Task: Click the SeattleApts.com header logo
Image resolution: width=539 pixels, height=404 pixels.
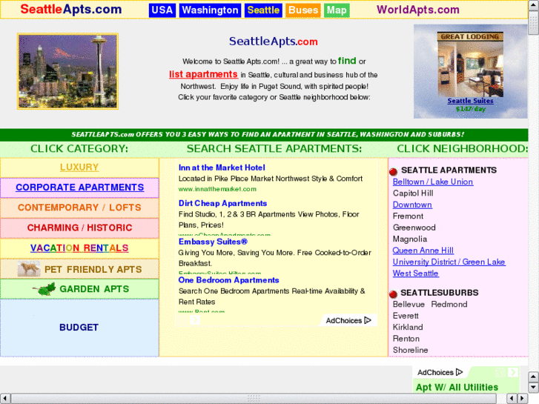Action: click(x=71, y=10)
